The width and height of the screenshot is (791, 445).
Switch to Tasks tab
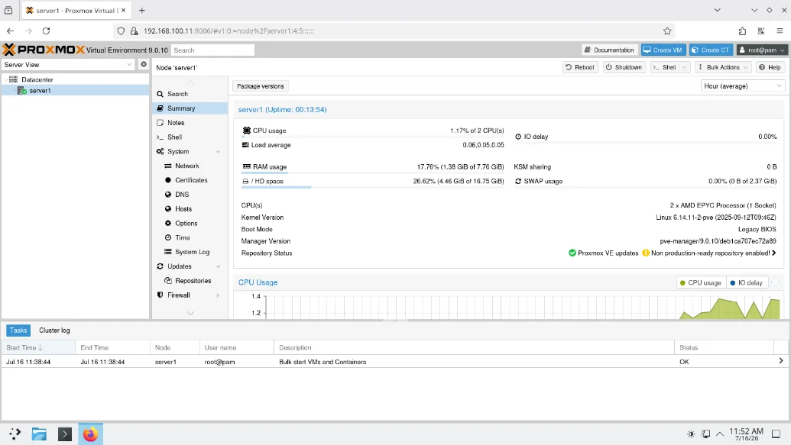click(18, 330)
